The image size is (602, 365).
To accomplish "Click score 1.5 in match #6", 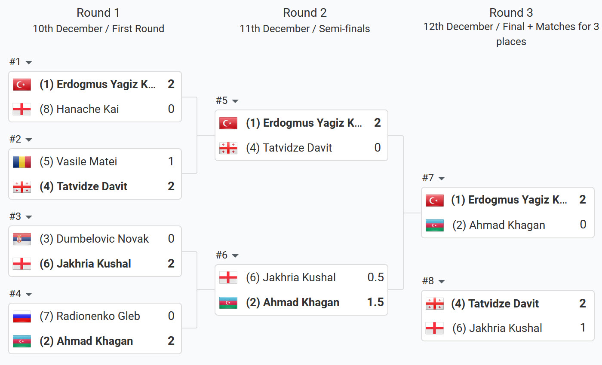I will 375,303.
